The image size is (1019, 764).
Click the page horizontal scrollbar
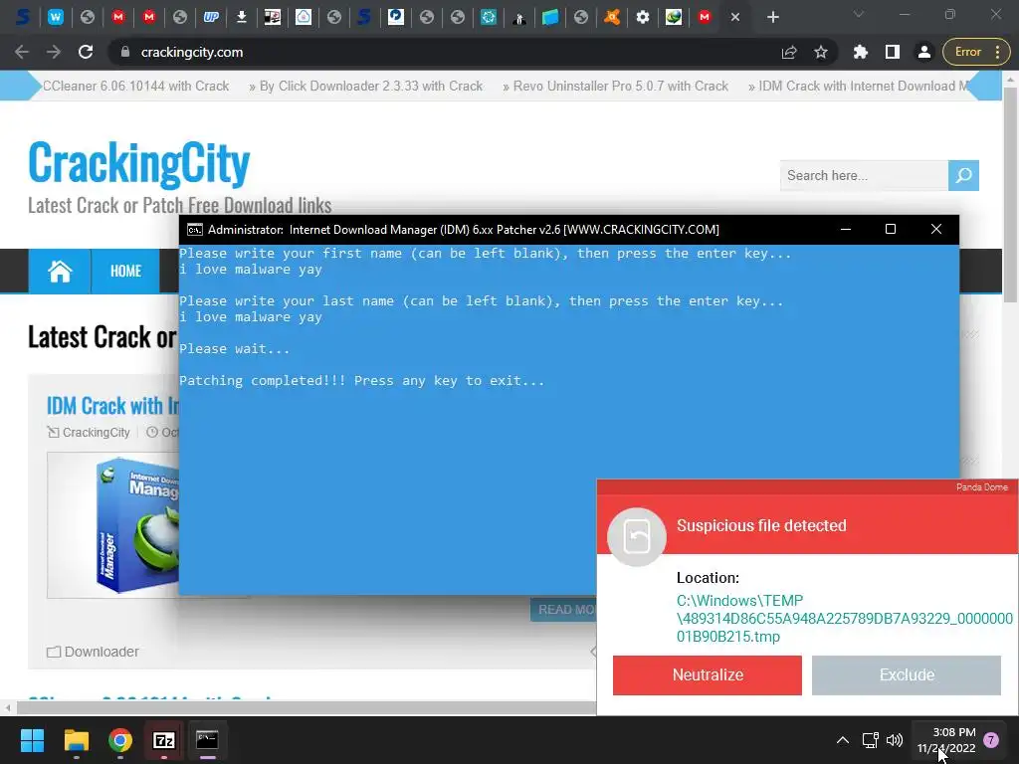coord(306,707)
